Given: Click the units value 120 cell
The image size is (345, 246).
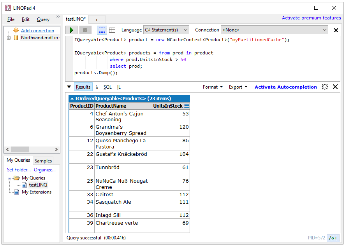Looking at the screenshot, I should tap(171, 130).
